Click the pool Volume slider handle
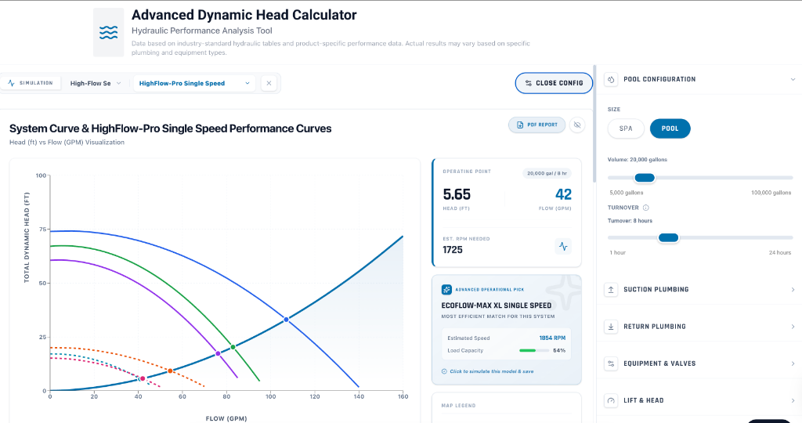Viewport: 802px width, 423px height. point(645,178)
